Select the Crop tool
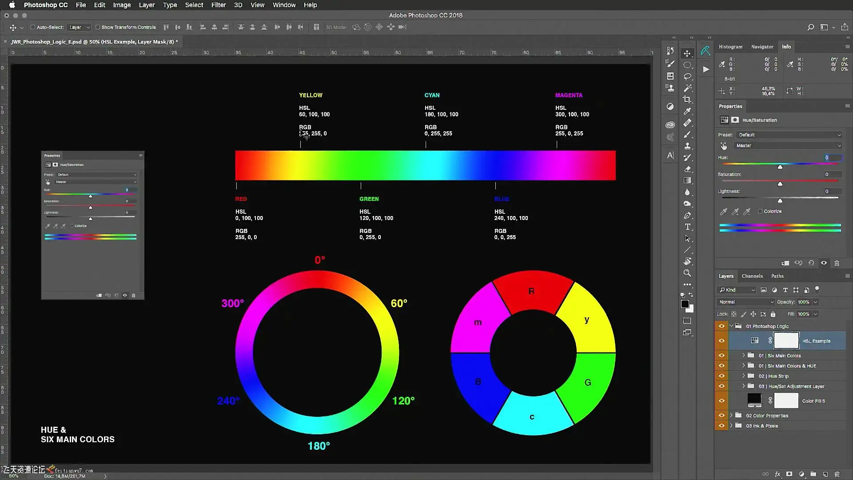 (x=687, y=100)
